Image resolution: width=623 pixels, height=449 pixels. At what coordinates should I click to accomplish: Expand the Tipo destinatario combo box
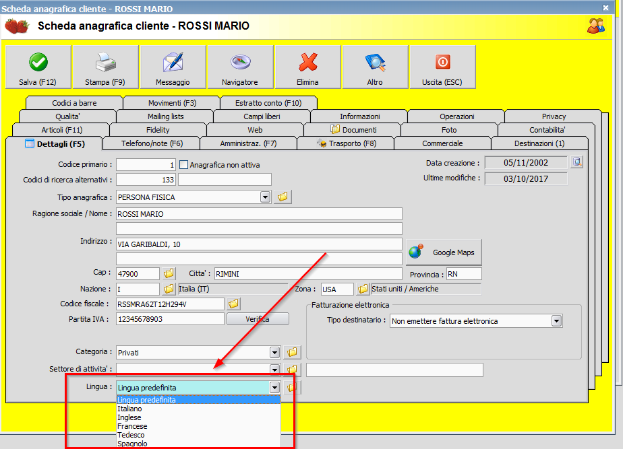[x=556, y=321]
